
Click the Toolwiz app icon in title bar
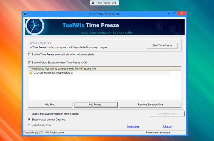coord(25,14)
